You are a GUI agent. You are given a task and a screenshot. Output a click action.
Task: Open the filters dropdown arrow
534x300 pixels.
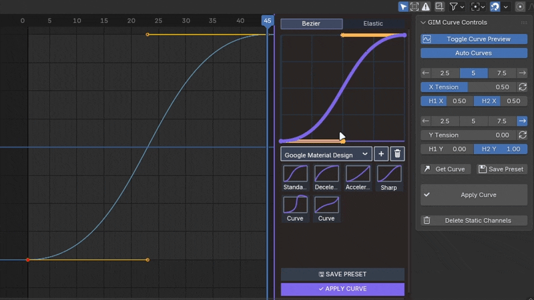pyautogui.click(x=462, y=7)
